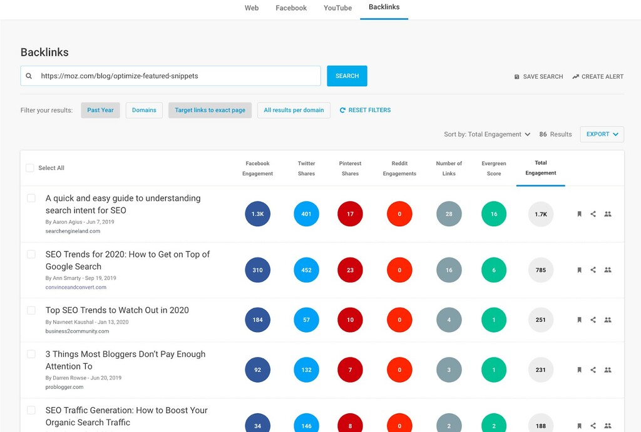Expand Sort by Total Engagement dropdown
The height and width of the screenshot is (432, 641).
[487, 134]
